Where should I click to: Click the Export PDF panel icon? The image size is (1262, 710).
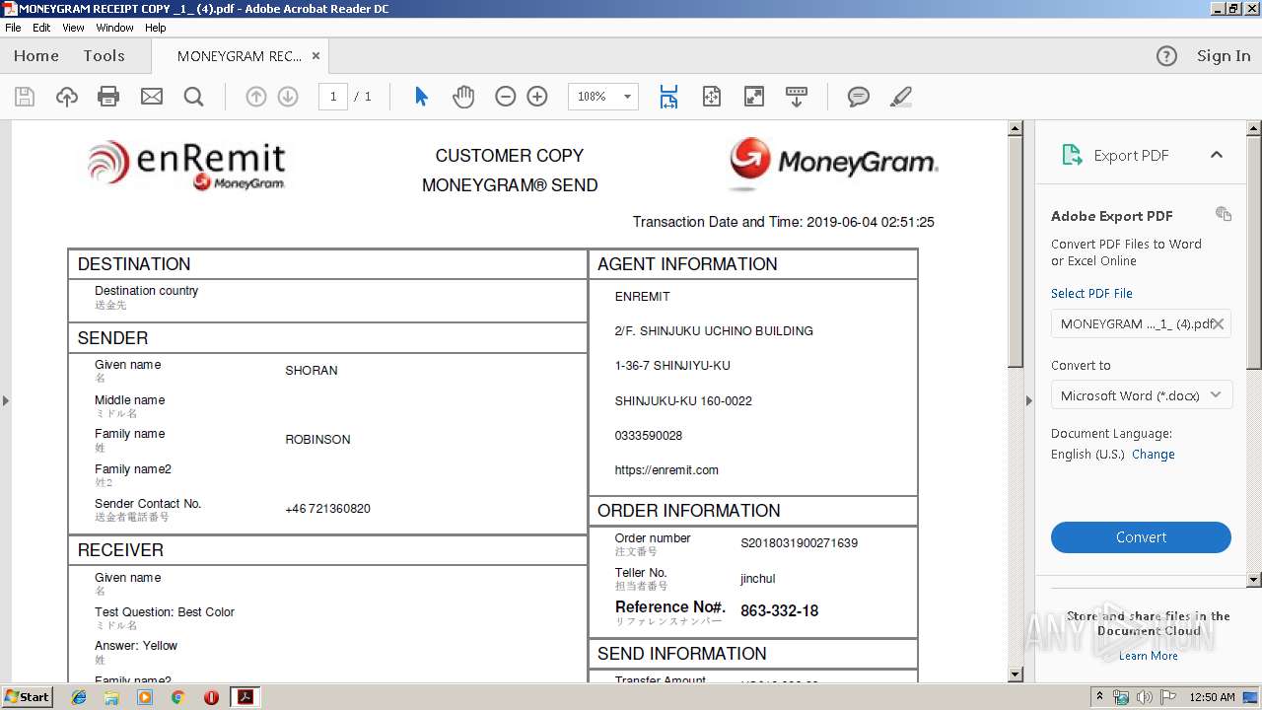click(x=1072, y=155)
